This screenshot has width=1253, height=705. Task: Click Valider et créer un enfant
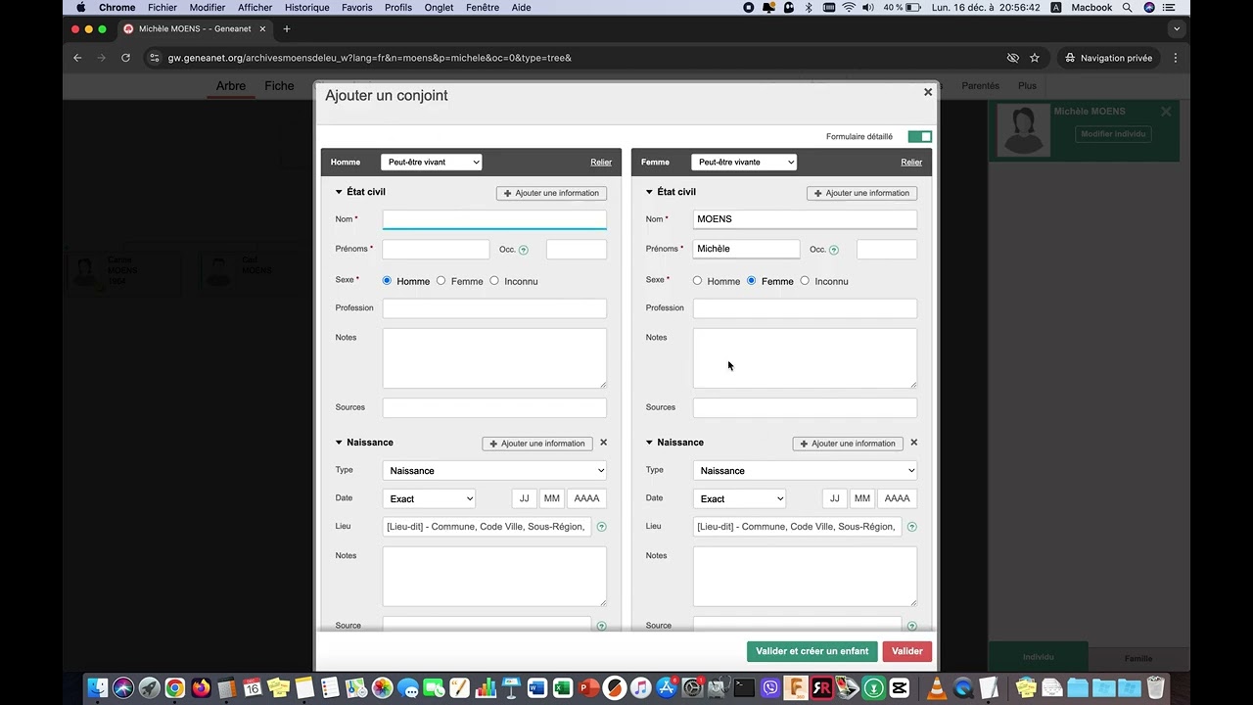(812, 651)
